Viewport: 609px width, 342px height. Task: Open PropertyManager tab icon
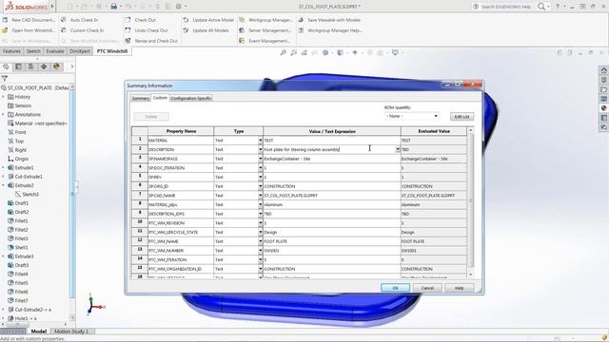[x=18, y=66]
